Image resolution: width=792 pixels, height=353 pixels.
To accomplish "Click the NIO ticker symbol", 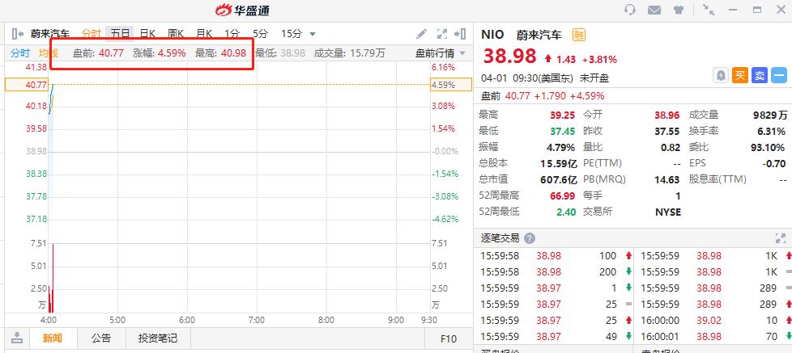I will [492, 34].
